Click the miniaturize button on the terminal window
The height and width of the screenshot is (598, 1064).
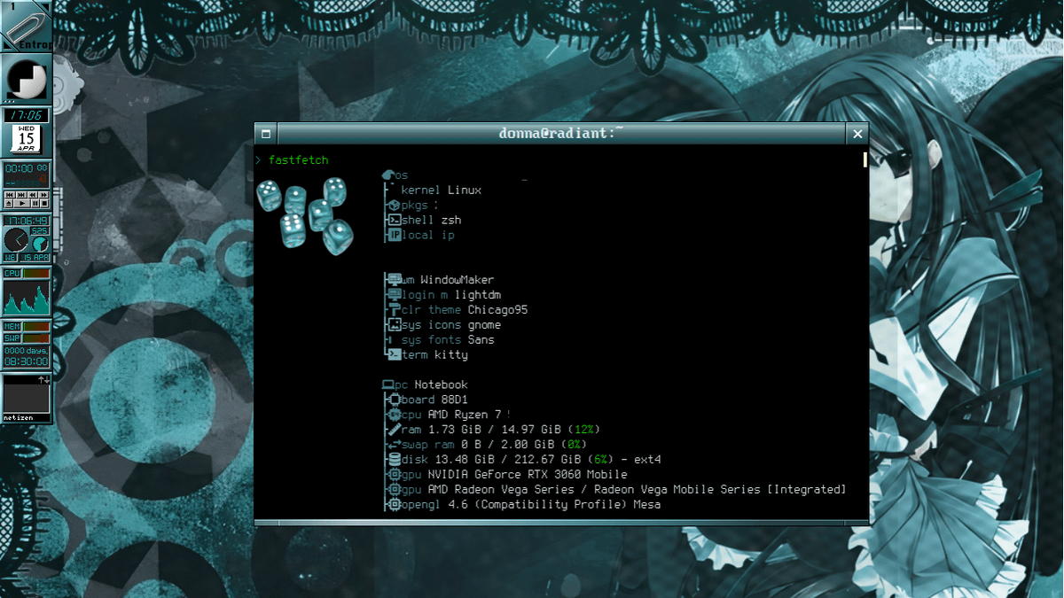coord(264,133)
